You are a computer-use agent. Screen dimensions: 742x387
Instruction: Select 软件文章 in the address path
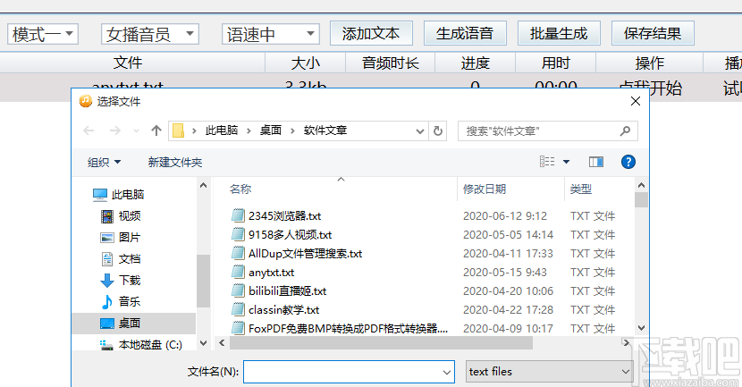[325, 130]
